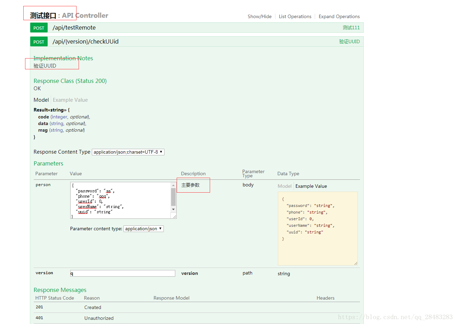Click the Show/Hide link
Screen dimensions: 457x324
tap(259, 16)
